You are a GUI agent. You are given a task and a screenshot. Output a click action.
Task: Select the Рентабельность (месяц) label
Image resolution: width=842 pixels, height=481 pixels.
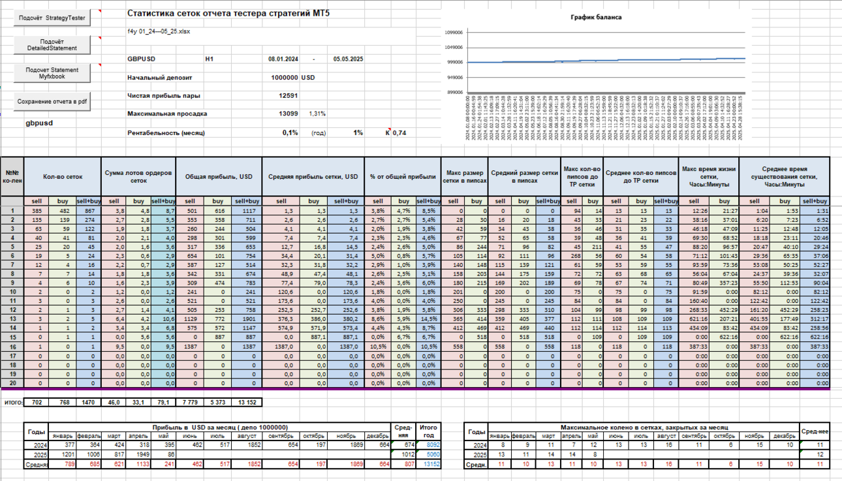point(166,132)
